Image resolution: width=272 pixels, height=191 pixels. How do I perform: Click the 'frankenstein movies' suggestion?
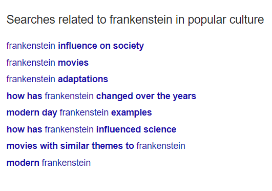[48, 63]
